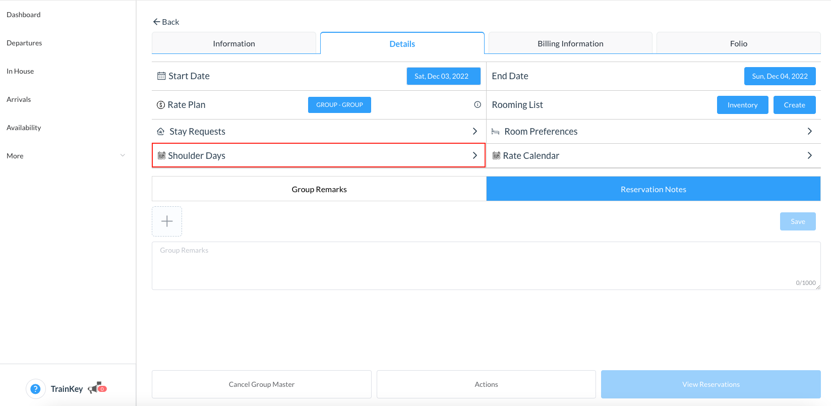Image resolution: width=831 pixels, height=406 pixels.
Task: Open Arrivals in the sidebar
Action: [x=19, y=99]
